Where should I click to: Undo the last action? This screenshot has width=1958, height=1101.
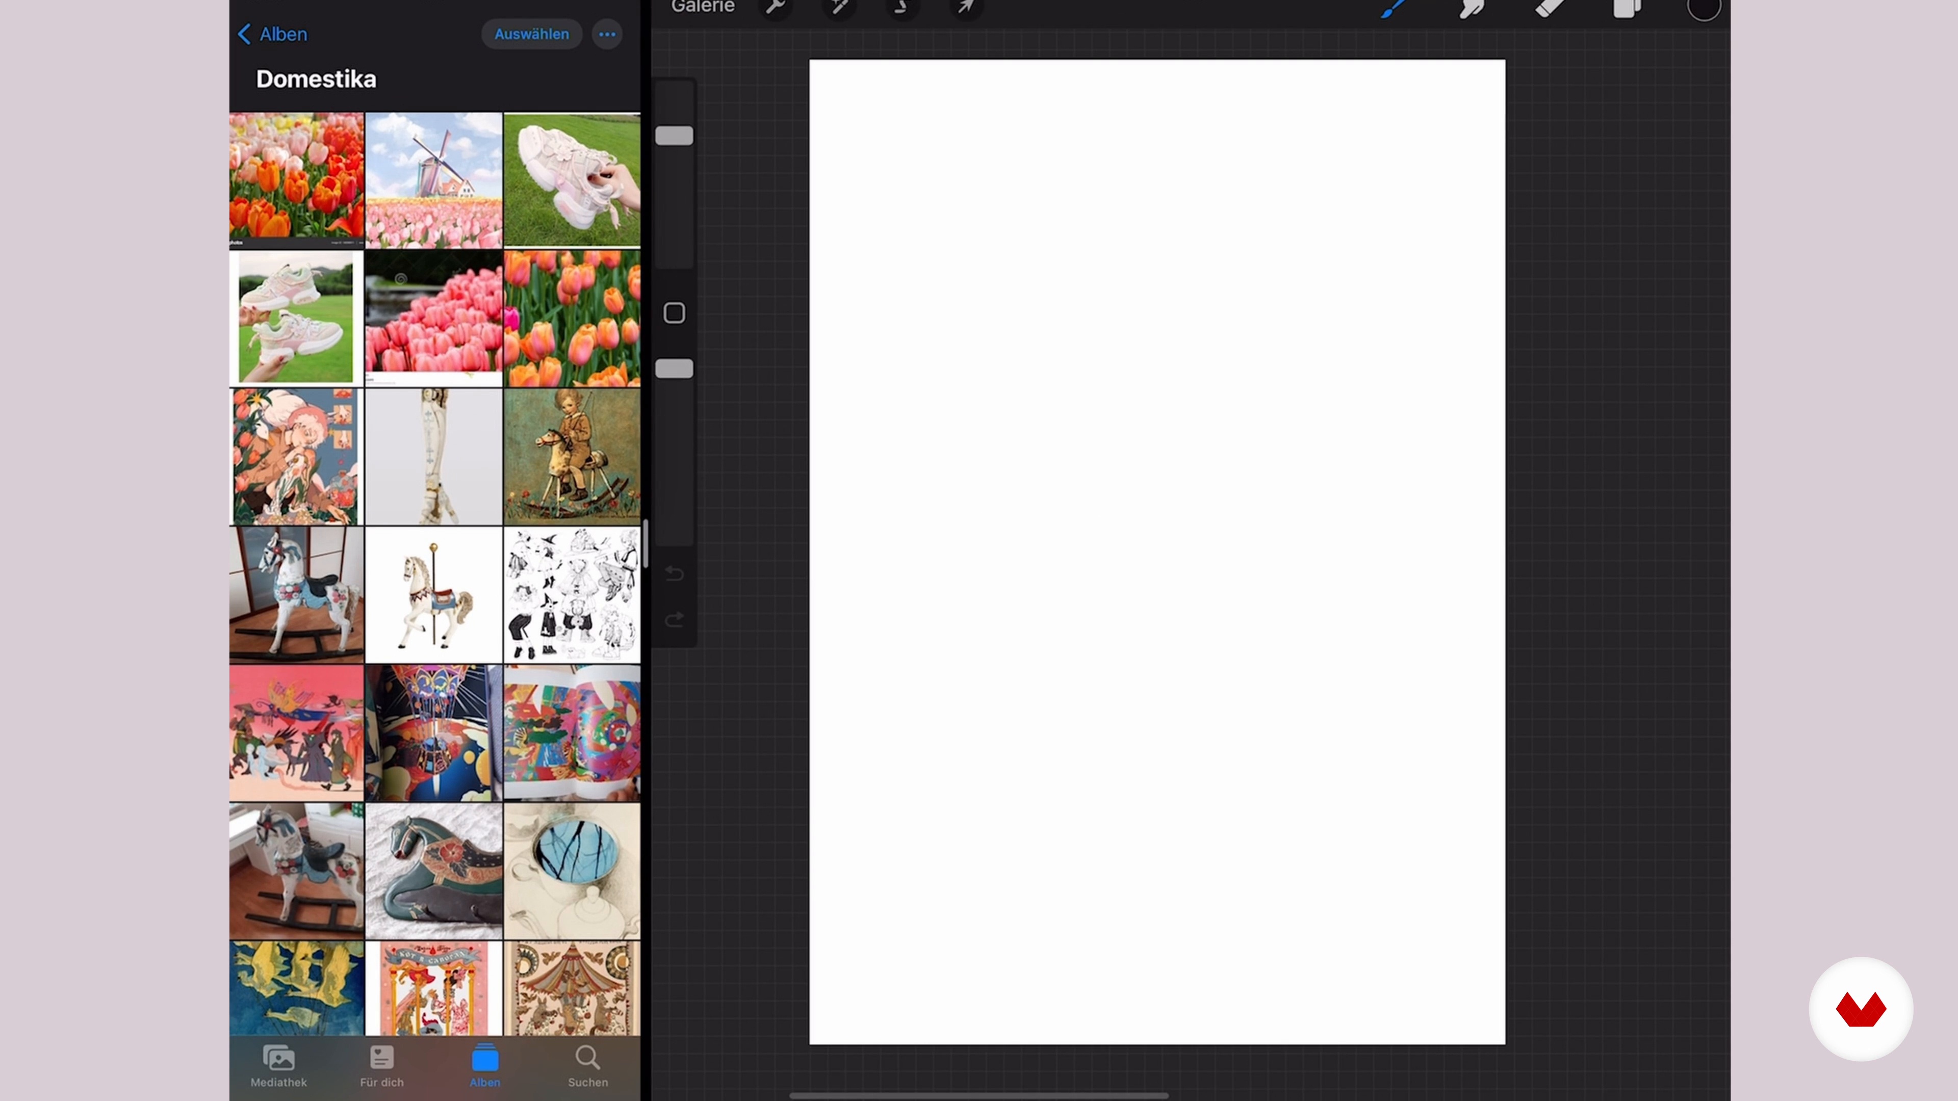(674, 573)
